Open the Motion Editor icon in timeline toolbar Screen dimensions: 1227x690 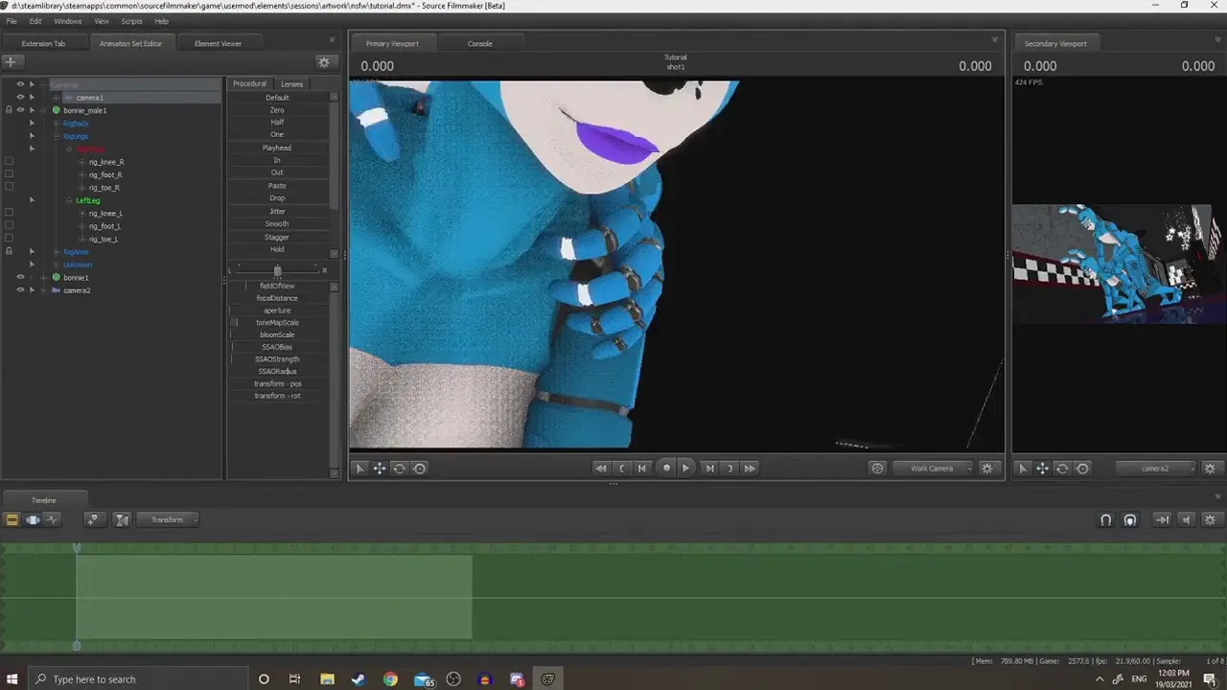(33, 518)
